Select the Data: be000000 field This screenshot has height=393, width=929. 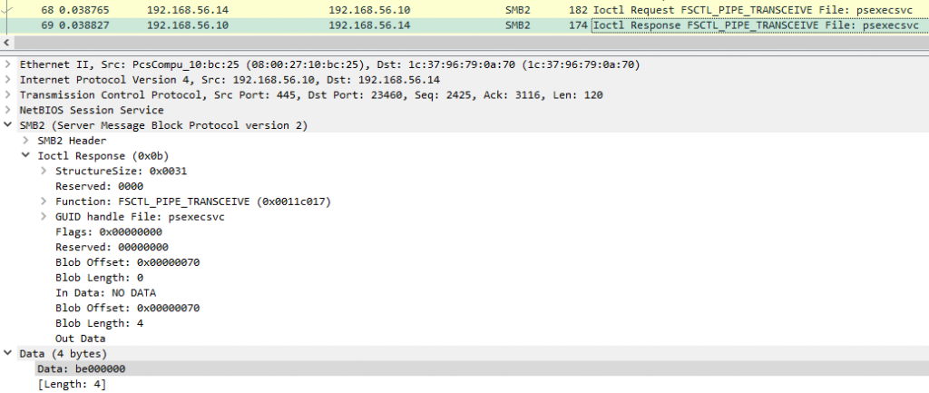point(81,368)
